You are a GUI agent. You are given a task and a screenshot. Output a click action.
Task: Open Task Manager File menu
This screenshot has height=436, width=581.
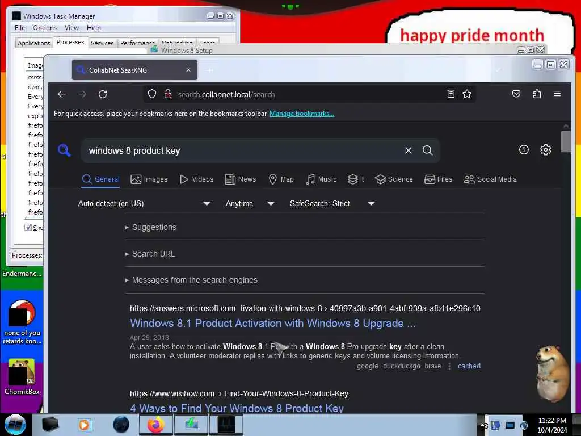click(20, 28)
